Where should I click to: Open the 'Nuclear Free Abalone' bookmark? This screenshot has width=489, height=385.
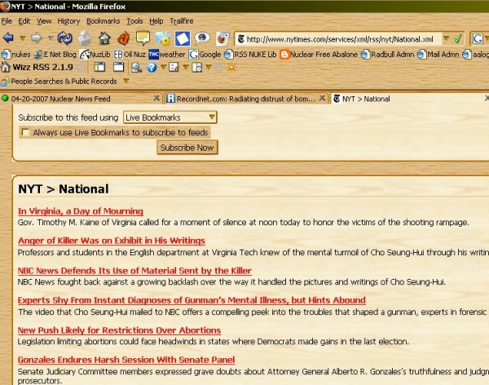tap(319, 55)
